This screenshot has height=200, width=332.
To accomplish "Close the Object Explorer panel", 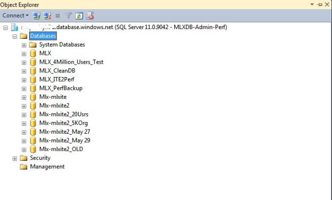I will (327, 5).
